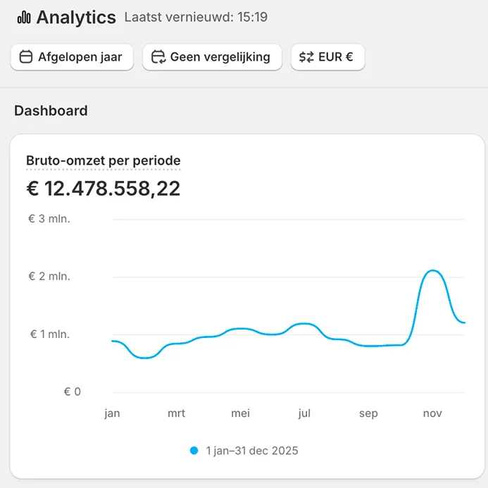Open the Afgelopen jaar date range picker
Screen dimensions: 488x488
[x=72, y=57]
